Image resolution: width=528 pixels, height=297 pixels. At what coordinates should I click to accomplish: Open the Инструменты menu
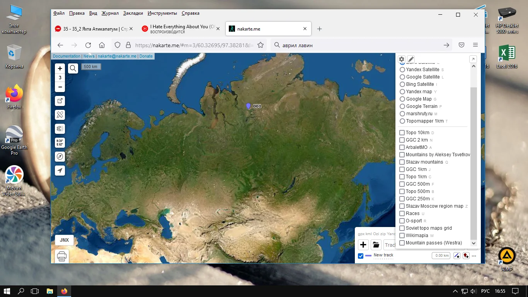162,13
